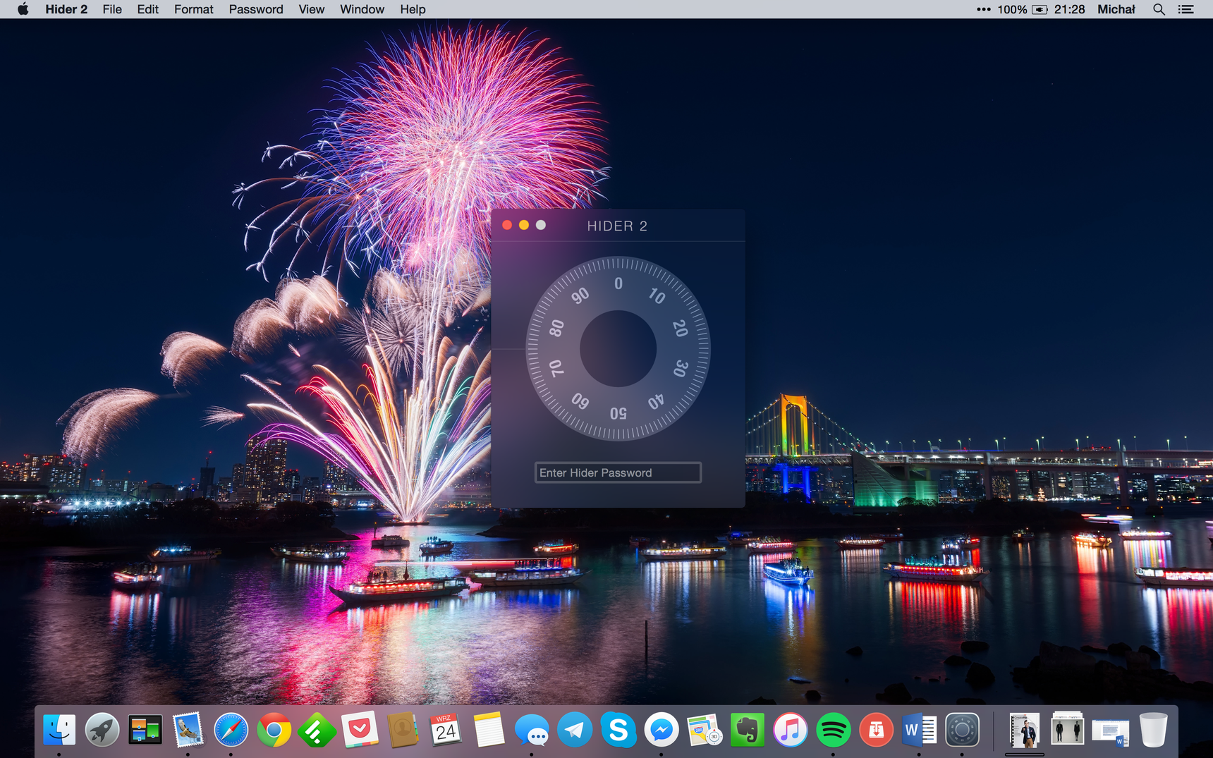Open the Format menu
The height and width of the screenshot is (758, 1213).
click(x=194, y=9)
